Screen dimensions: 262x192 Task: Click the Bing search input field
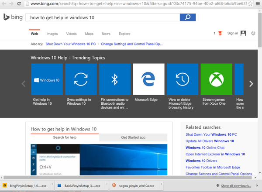[x=103, y=17]
